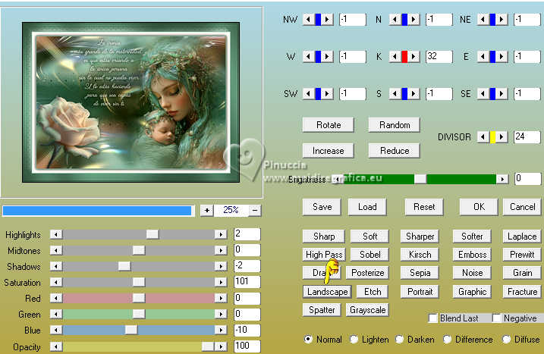Viewport: 544px width, 354px height.
Task: Apply the Spatter preset
Action: point(322,310)
